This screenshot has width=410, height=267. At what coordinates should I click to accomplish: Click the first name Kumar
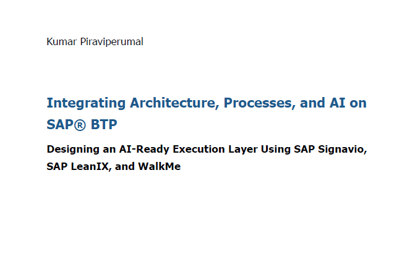pyautogui.click(x=62, y=42)
